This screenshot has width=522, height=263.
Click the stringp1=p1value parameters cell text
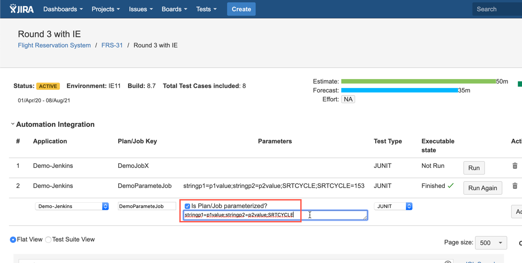(x=273, y=186)
